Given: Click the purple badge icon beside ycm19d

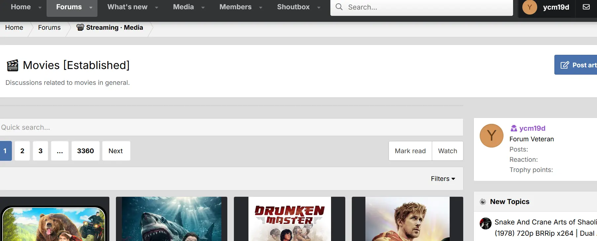Looking at the screenshot, I should pos(514,128).
